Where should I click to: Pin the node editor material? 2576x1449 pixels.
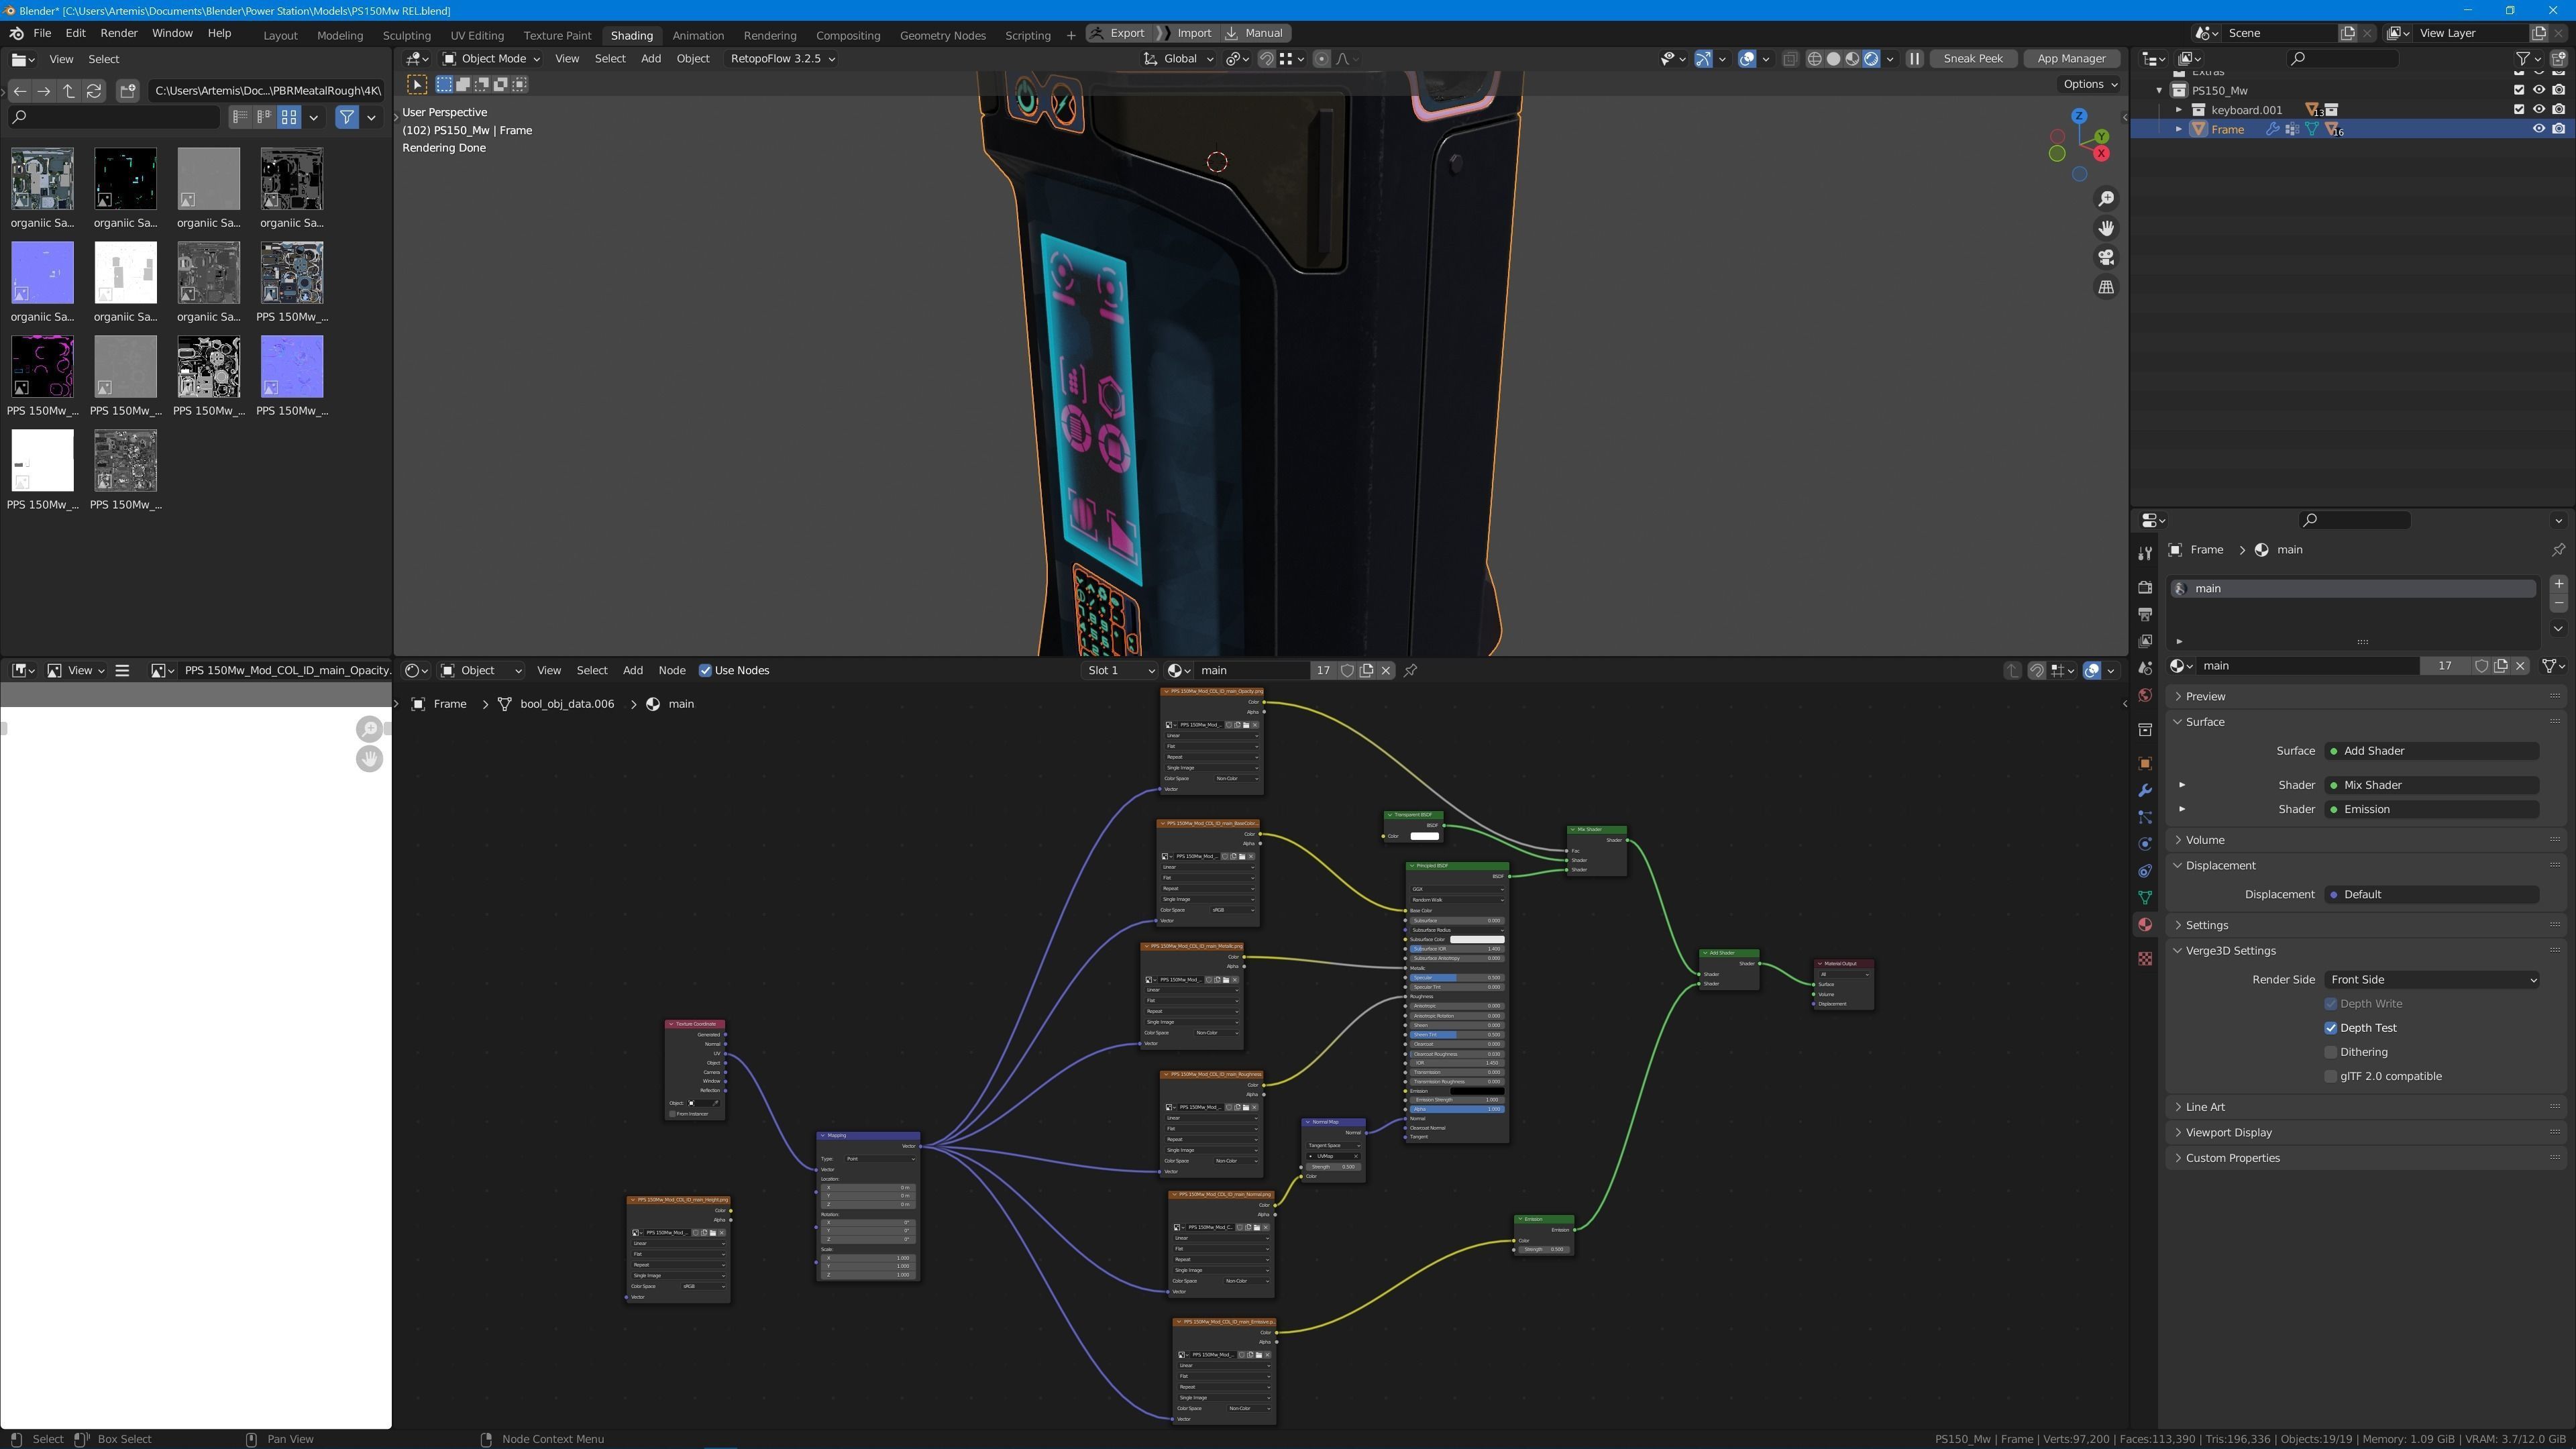point(1411,671)
